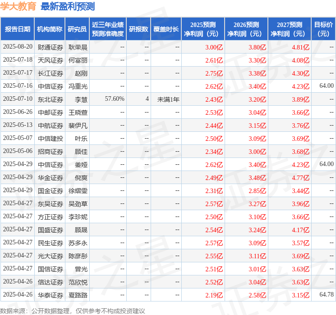Click the 2025预测净利润 column header
The height and width of the screenshot is (315, 336).
point(203,29)
